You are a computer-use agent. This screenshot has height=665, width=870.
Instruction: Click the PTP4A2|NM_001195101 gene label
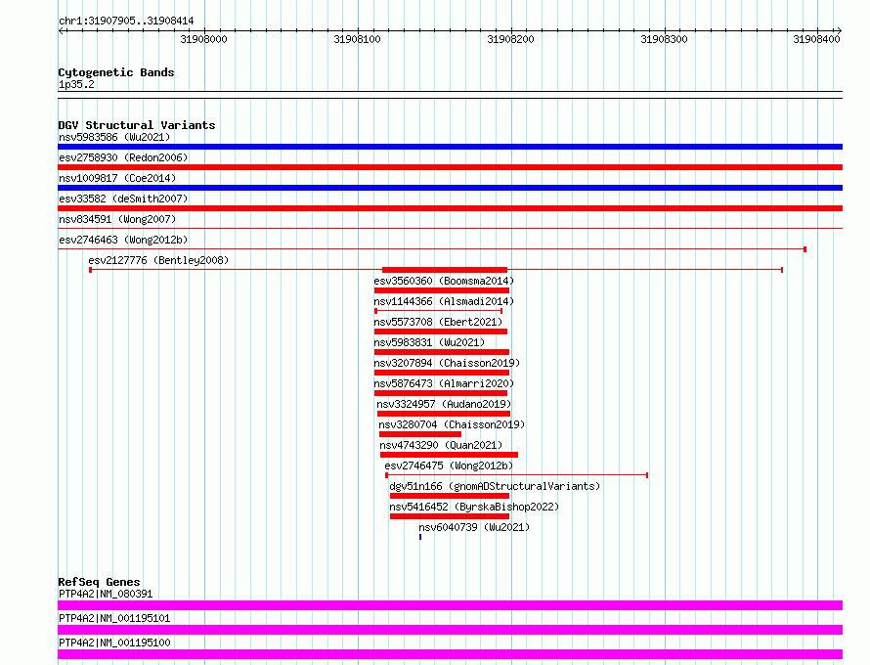coord(114,618)
